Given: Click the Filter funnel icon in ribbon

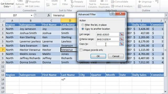Looking at the screenshot, I should [x=65, y=3].
